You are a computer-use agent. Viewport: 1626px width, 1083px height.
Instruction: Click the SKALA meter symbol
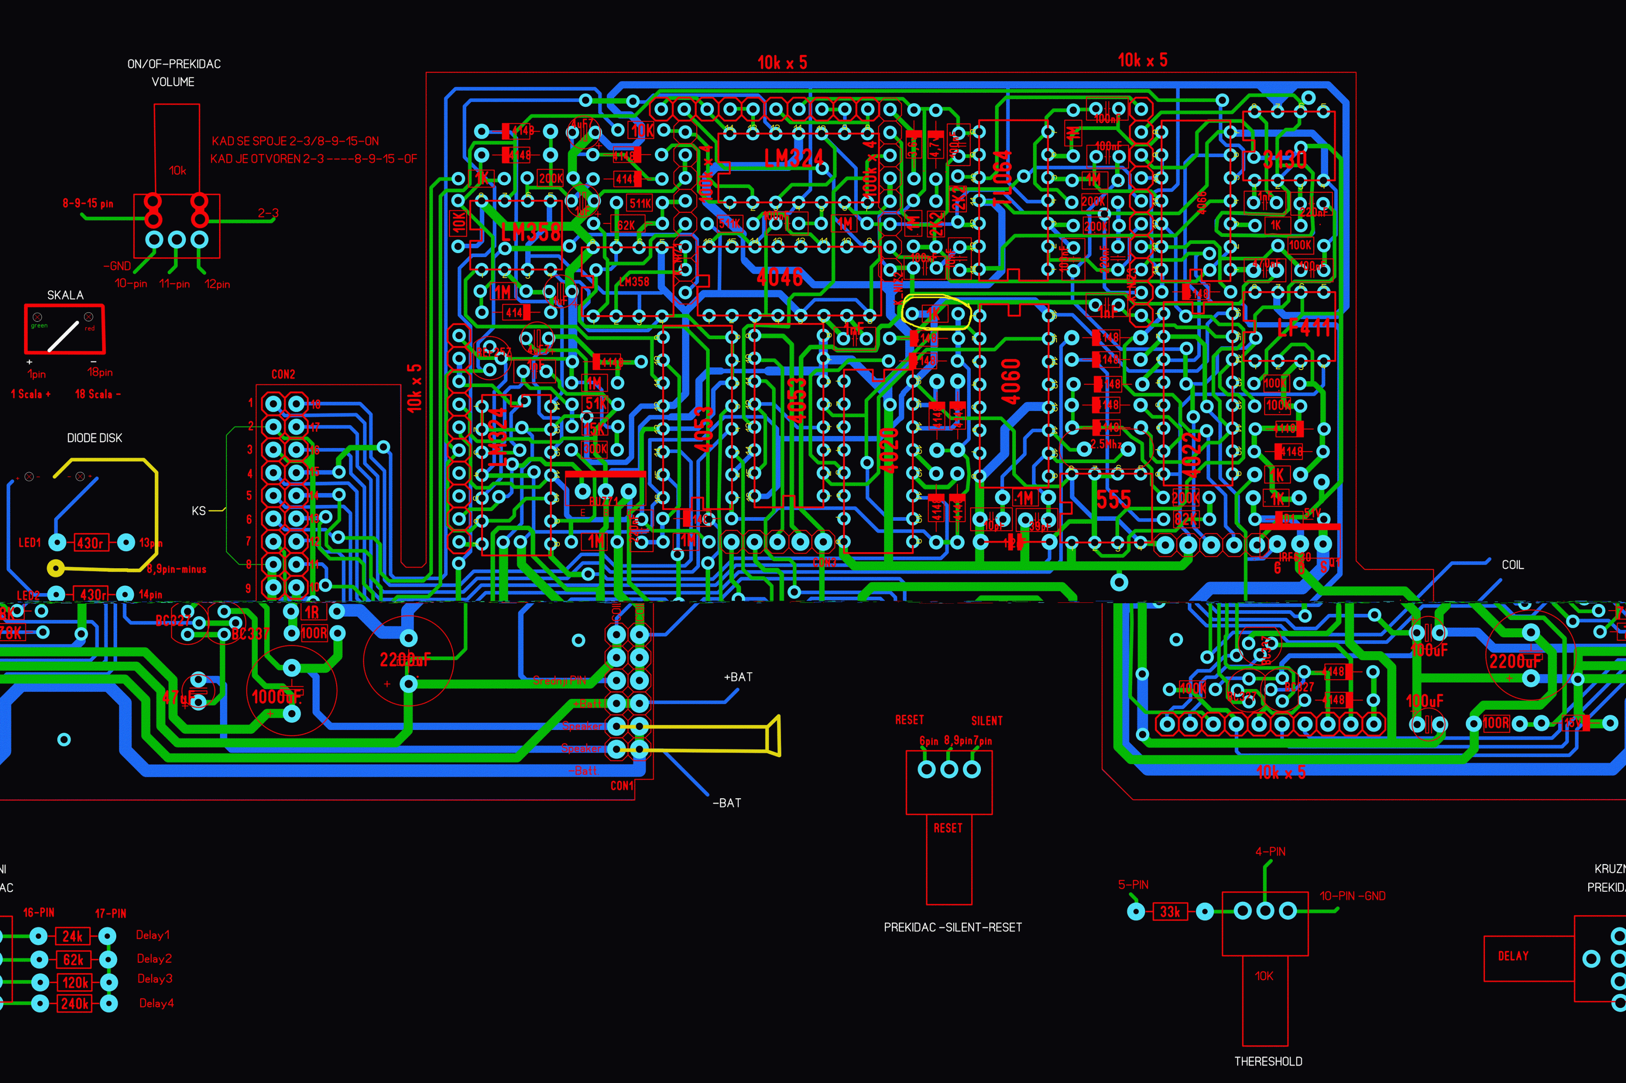(x=64, y=330)
